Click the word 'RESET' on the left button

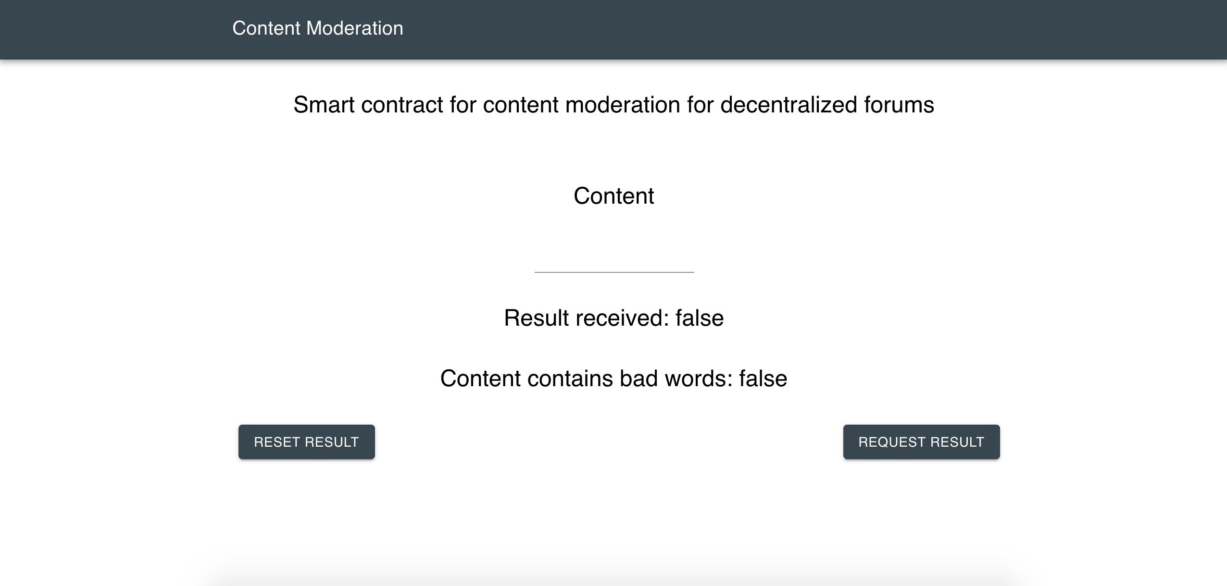click(277, 442)
